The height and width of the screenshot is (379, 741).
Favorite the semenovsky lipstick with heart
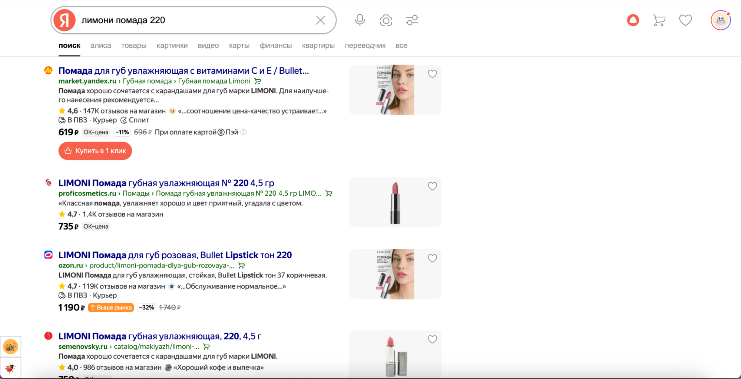tap(432, 339)
